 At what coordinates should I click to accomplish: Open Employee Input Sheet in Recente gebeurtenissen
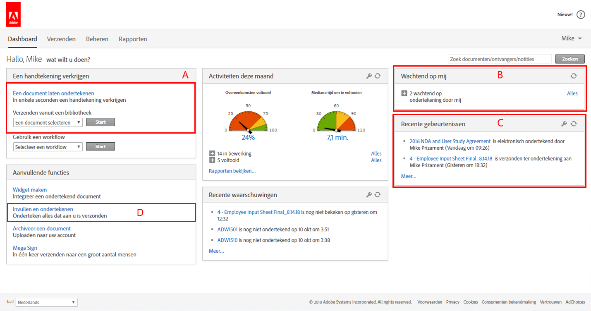[451, 159]
